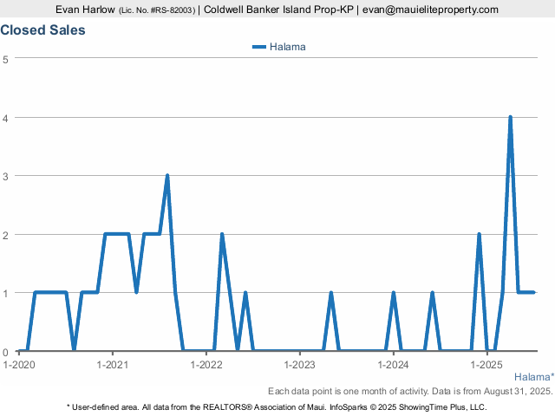Click the late 2024 data point at 2
The image size is (555, 416).
(479, 234)
